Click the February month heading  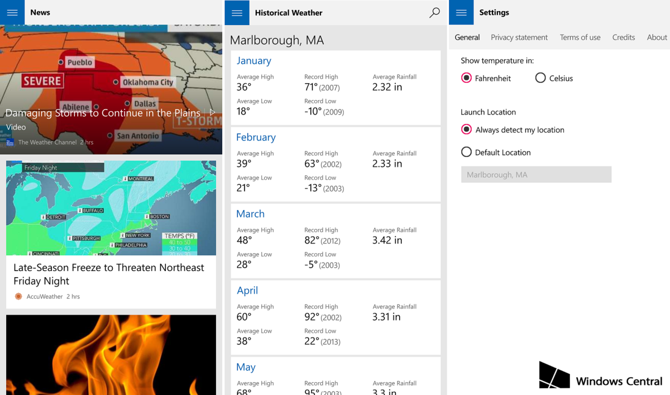[x=256, y=137]
